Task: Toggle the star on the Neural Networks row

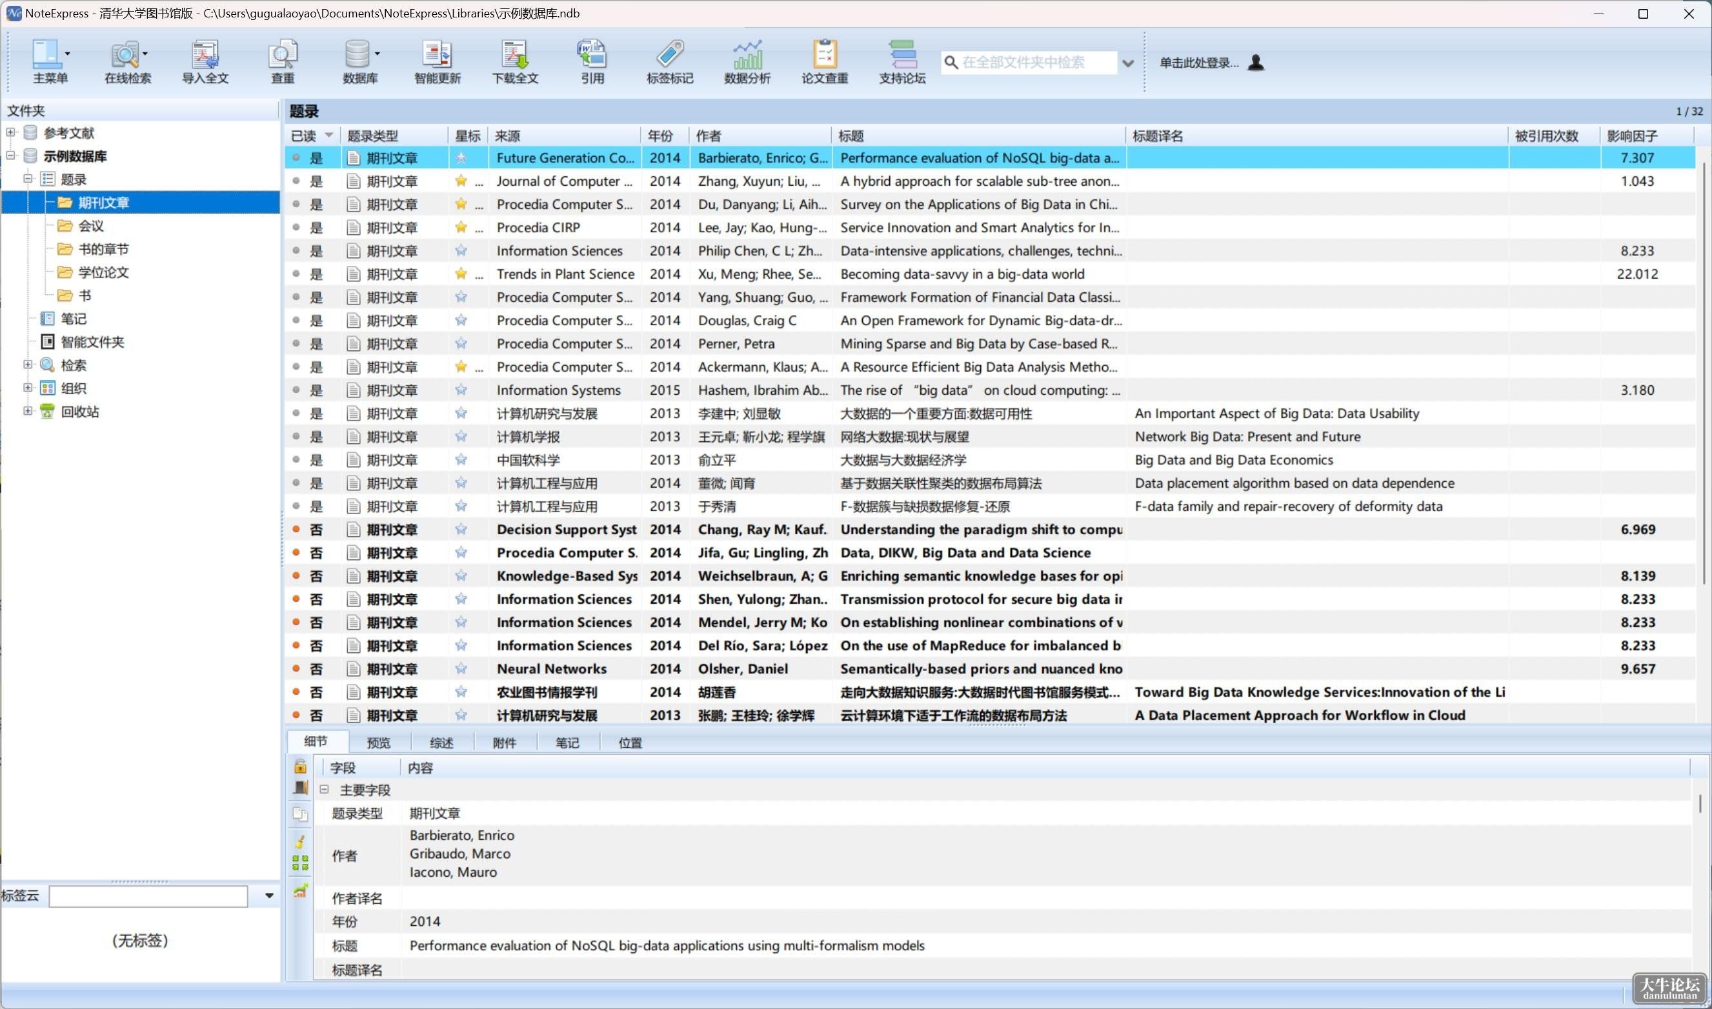Action: [x=461, y=668]
